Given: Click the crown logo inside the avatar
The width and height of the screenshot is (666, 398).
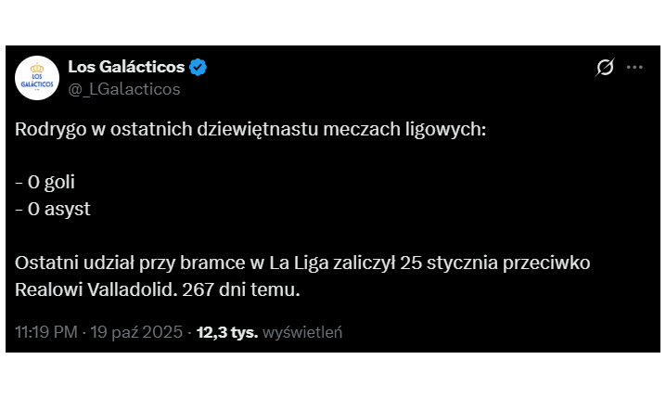Looking at the screenshot, I should tap(38, 68).
